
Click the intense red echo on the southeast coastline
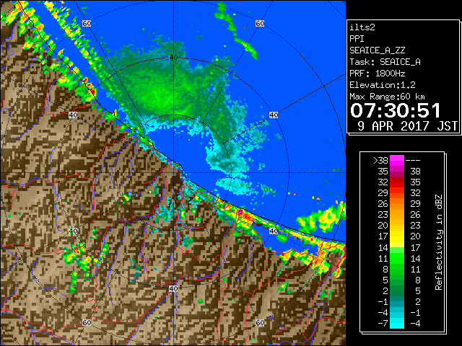(244, 216)
